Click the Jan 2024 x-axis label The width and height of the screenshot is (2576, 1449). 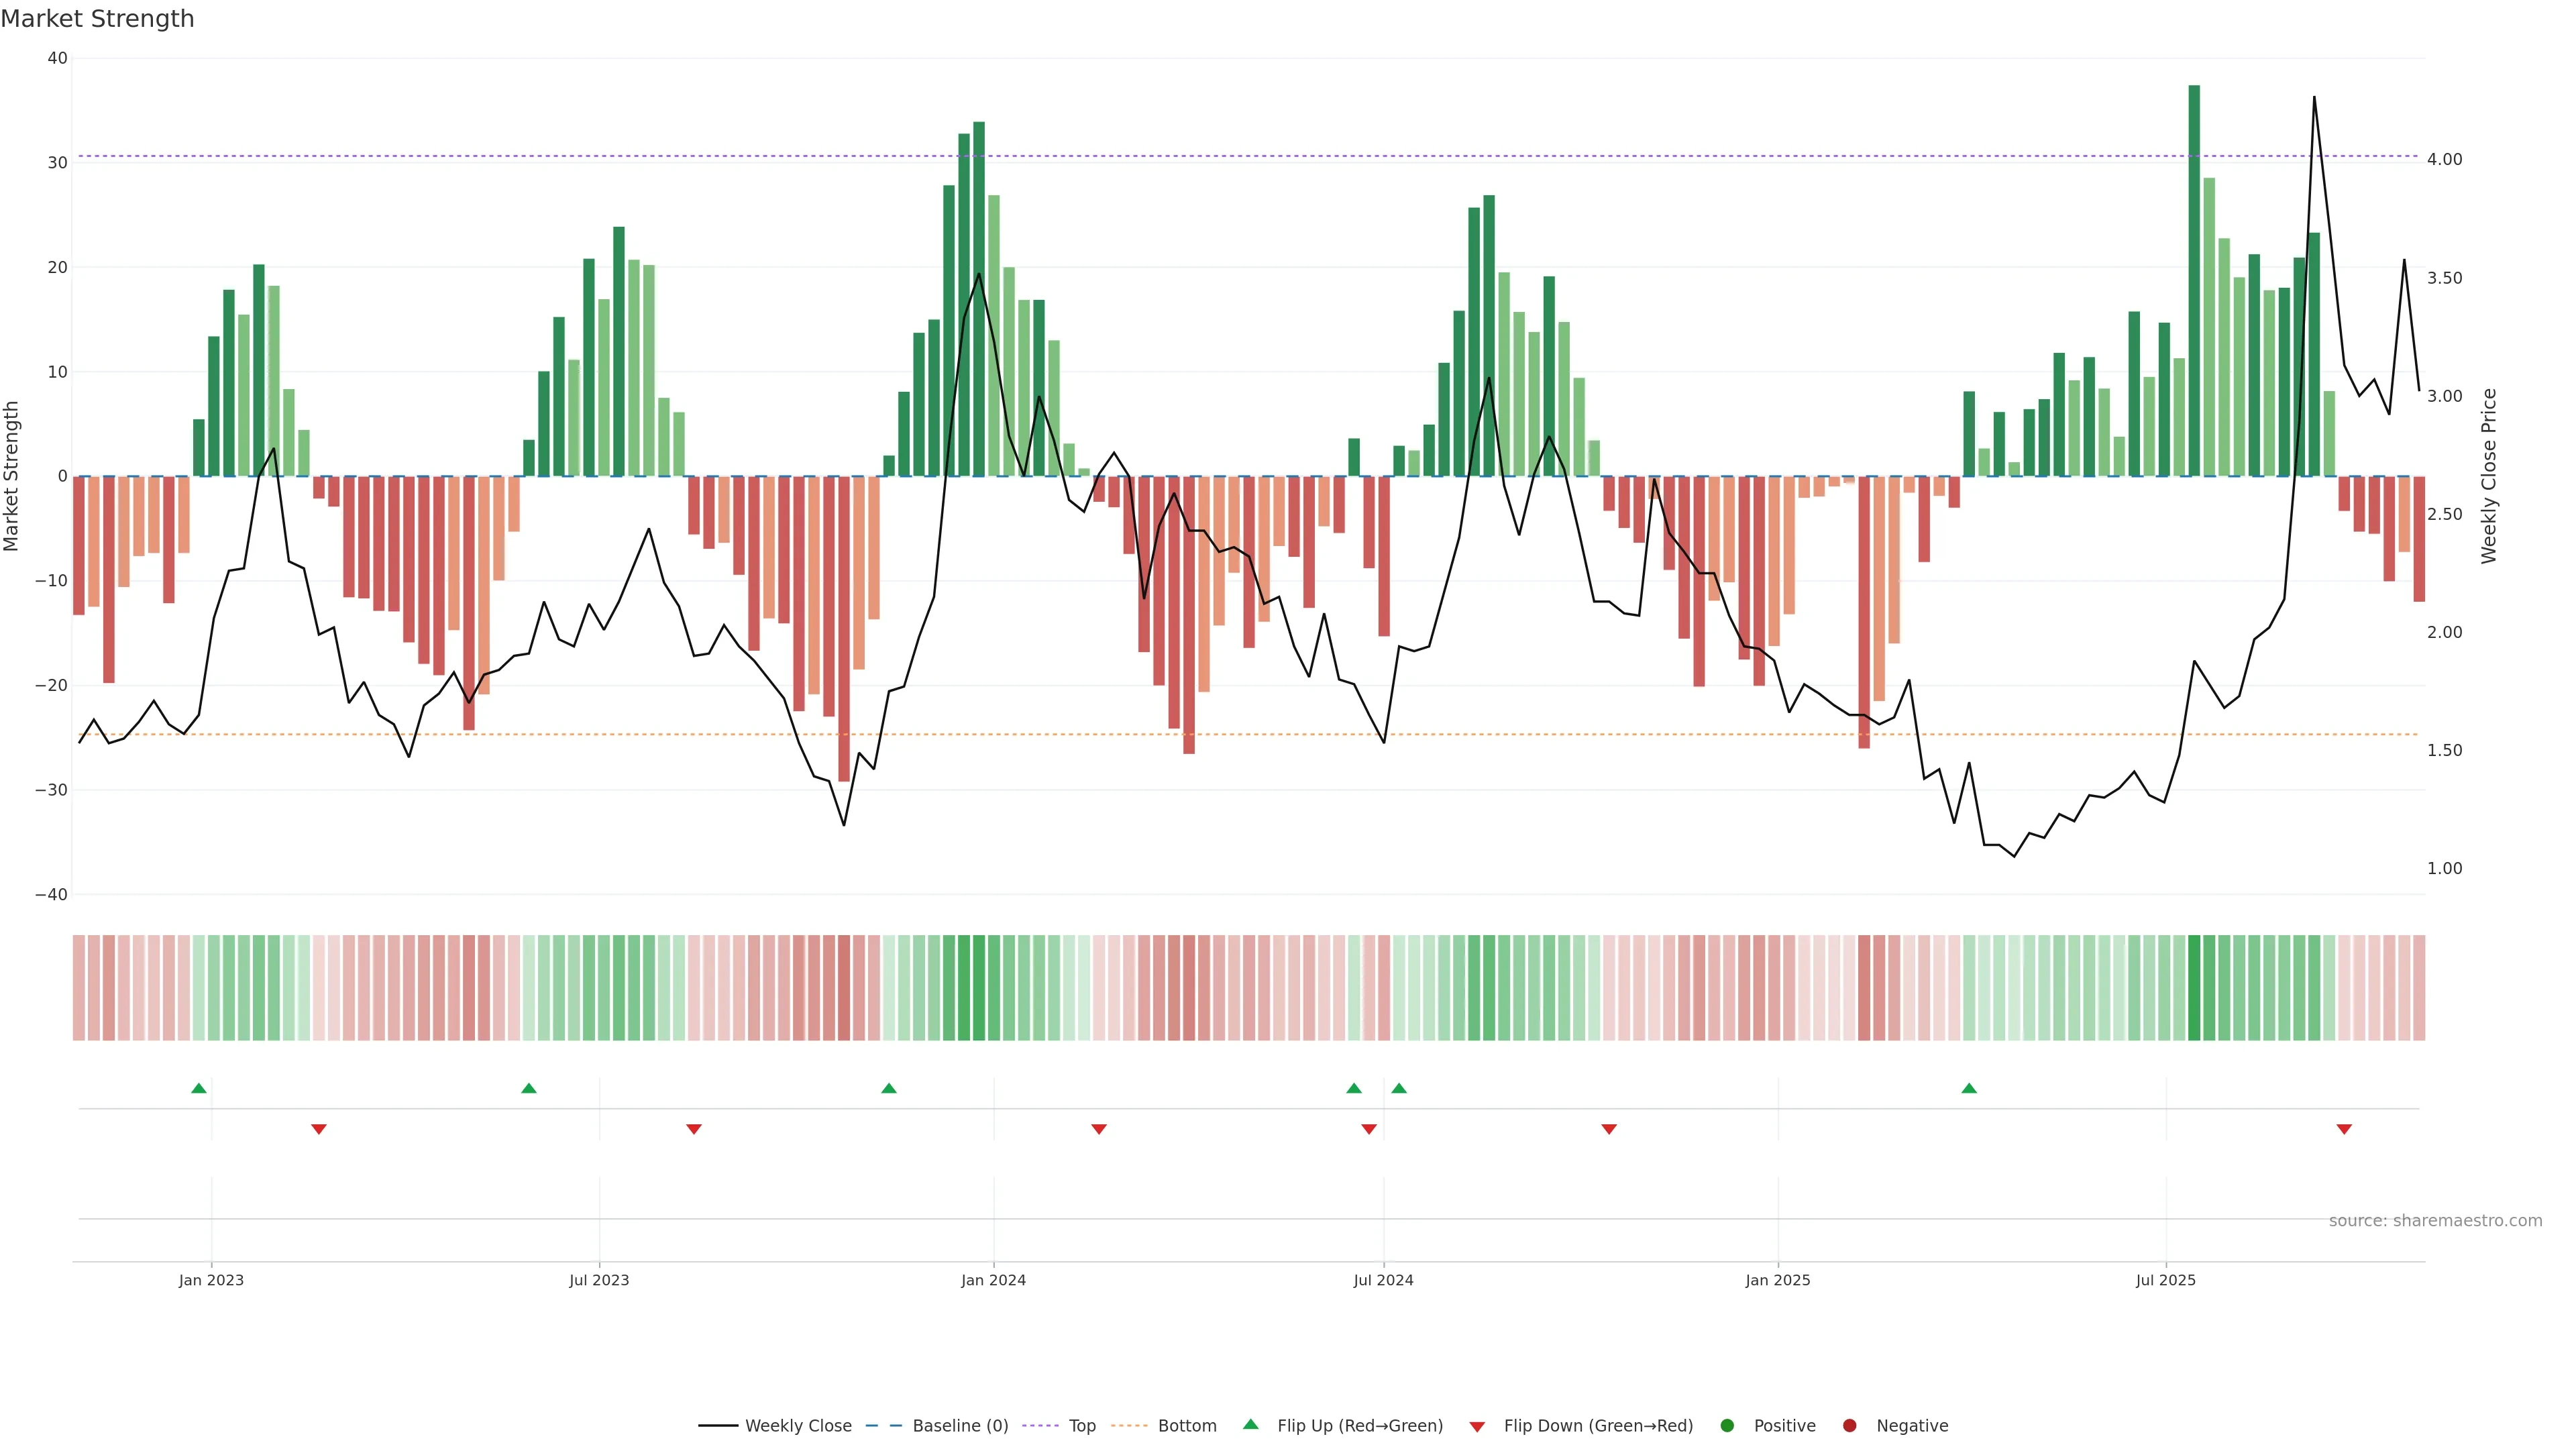click(x=993, y=1280)
